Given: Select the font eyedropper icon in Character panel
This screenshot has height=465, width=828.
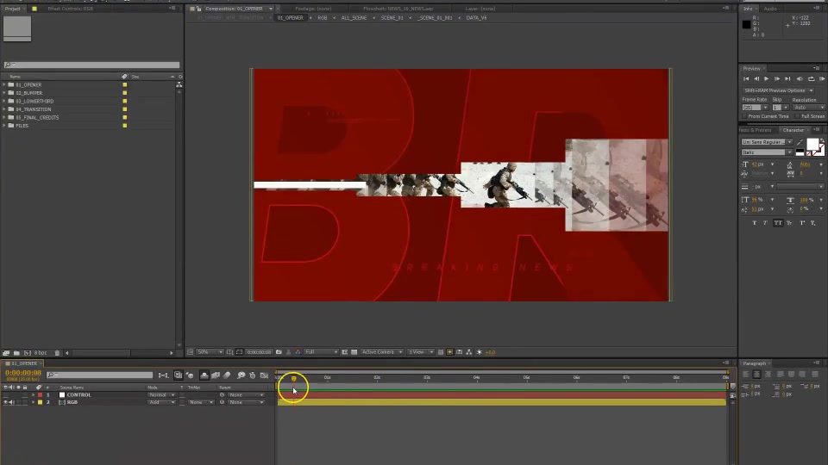Looking at the screenshot, I should click(x=800, y=142).
